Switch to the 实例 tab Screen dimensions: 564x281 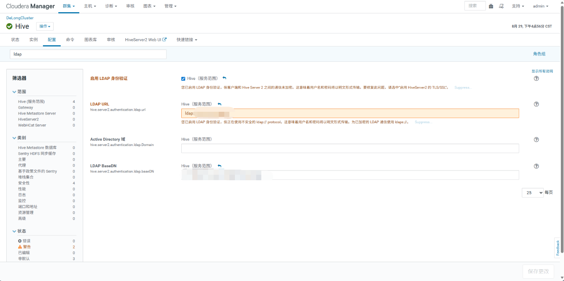34,40
